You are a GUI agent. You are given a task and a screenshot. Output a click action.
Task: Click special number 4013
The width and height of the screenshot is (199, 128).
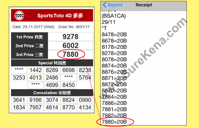36,78
